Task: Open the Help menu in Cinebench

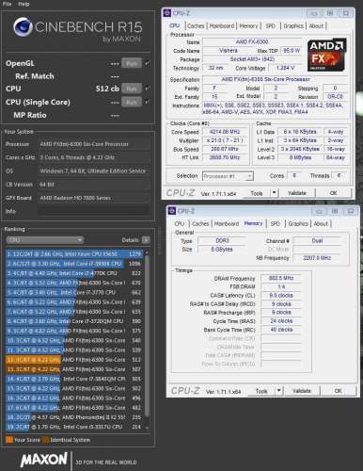Action: click(x=24, y=4)
